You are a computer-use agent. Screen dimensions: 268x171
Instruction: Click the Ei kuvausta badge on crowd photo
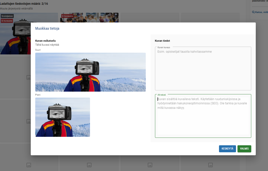[67, 16]
